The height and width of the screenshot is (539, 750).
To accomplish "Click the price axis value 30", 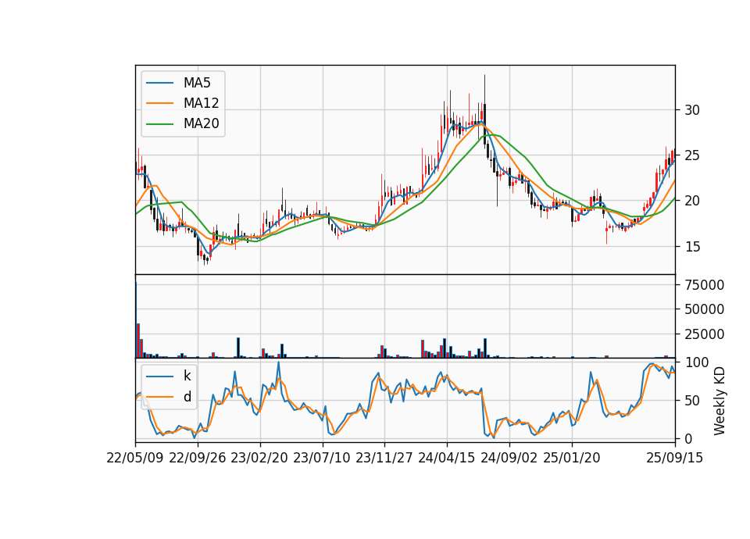I will pos(692,110).
